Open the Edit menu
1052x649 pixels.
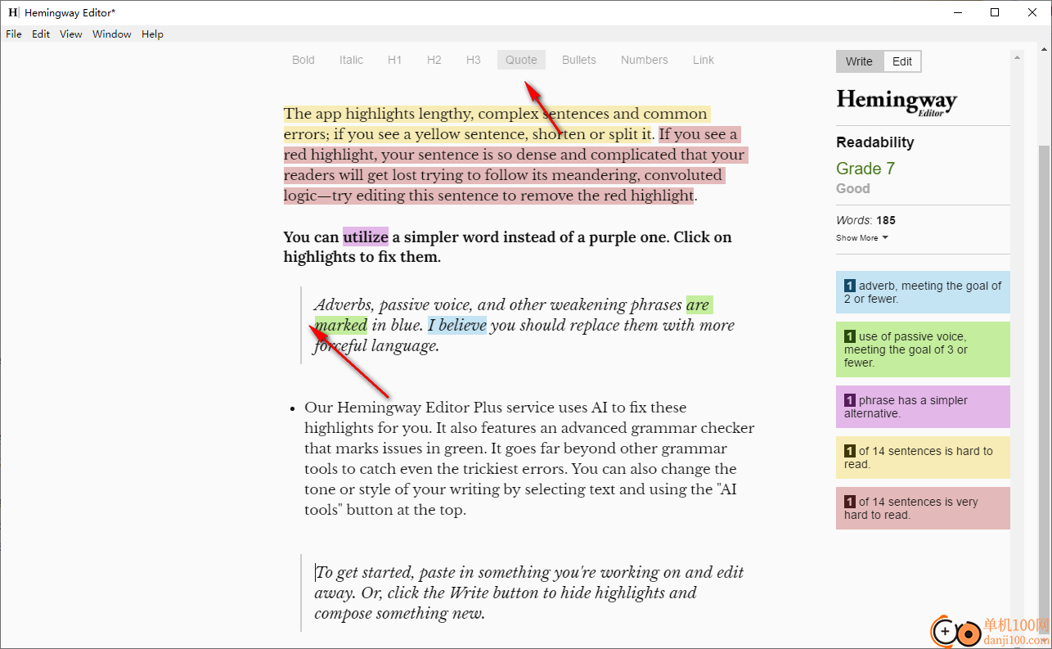[41, 34]
